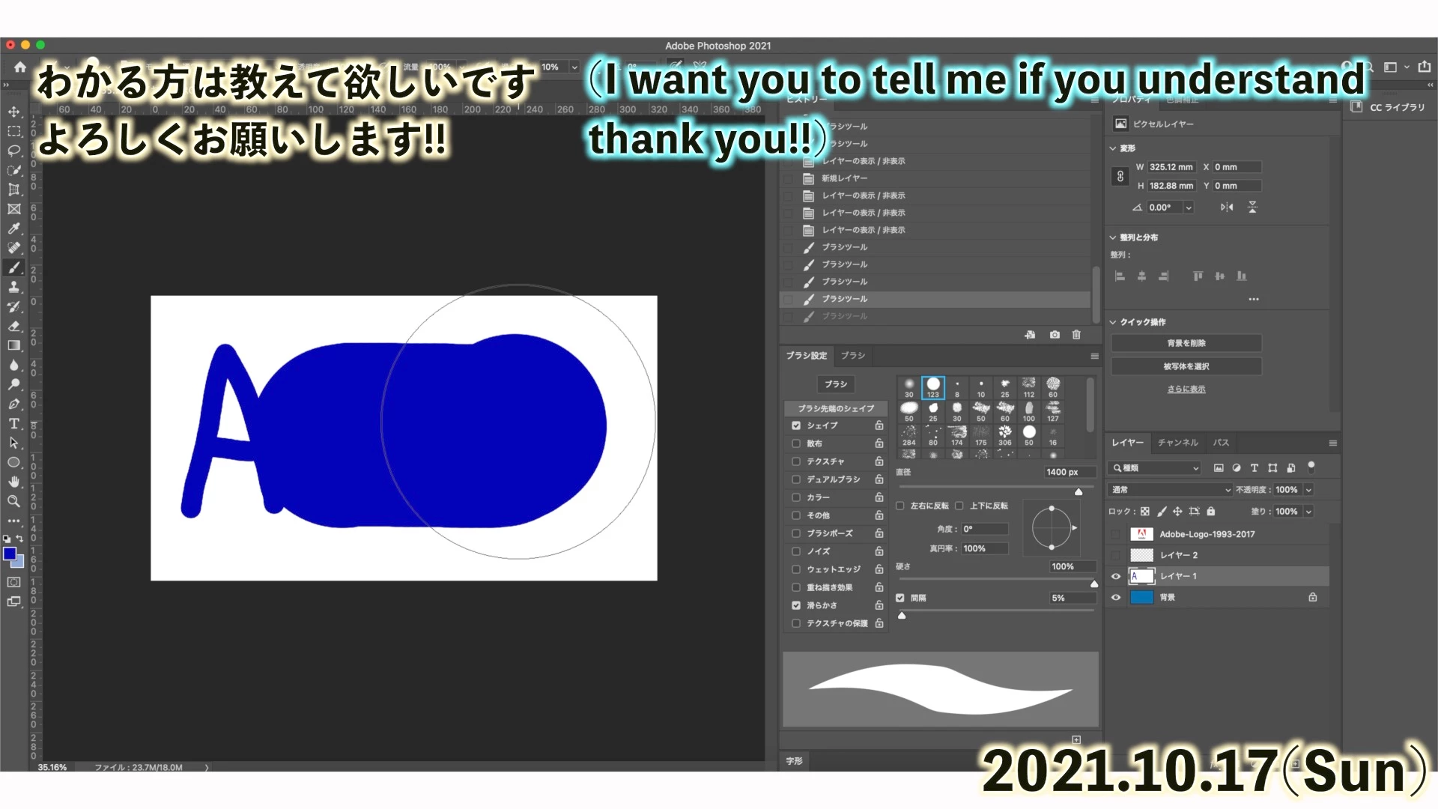Click the 背景を削除 button
This screenshot has width=1438, height=809.
1186,343
